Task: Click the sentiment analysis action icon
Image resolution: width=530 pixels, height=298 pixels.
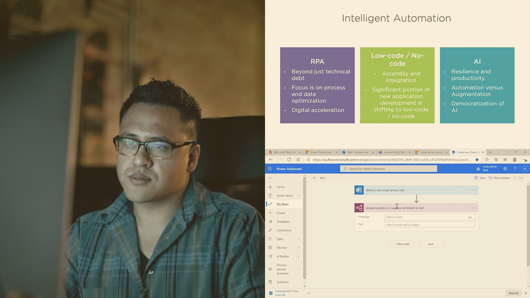Action: click(x=359, y=208)
